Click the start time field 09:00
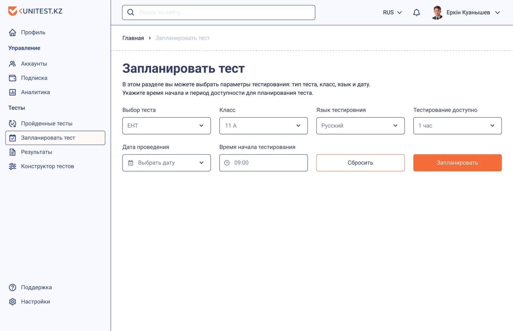 [263, 163]
